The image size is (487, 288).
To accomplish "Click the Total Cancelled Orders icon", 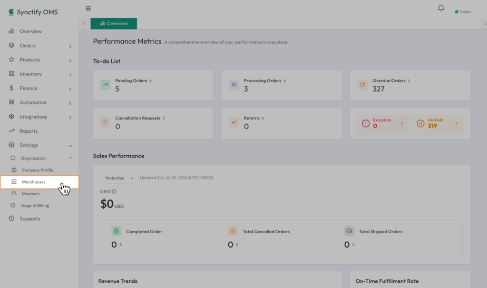I will pyautogui.click(x=233, y=231).
